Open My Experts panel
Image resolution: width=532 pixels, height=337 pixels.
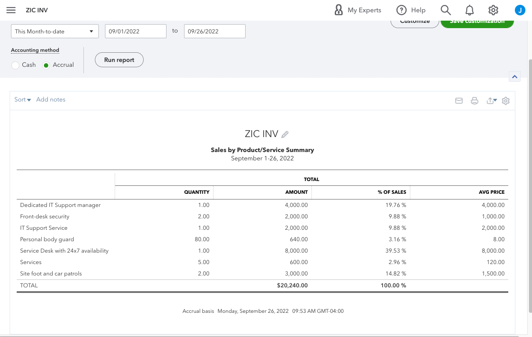358,10
